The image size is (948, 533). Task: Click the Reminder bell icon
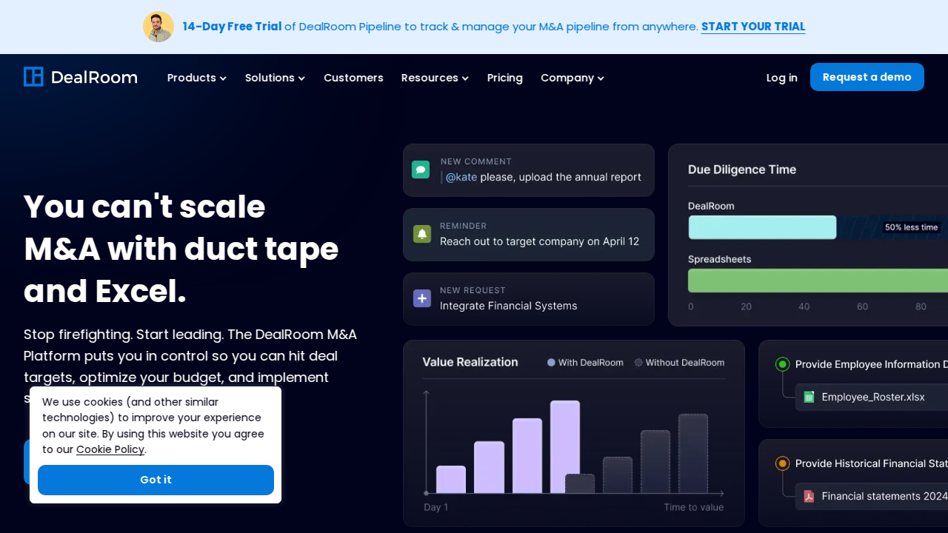[422, 234]
